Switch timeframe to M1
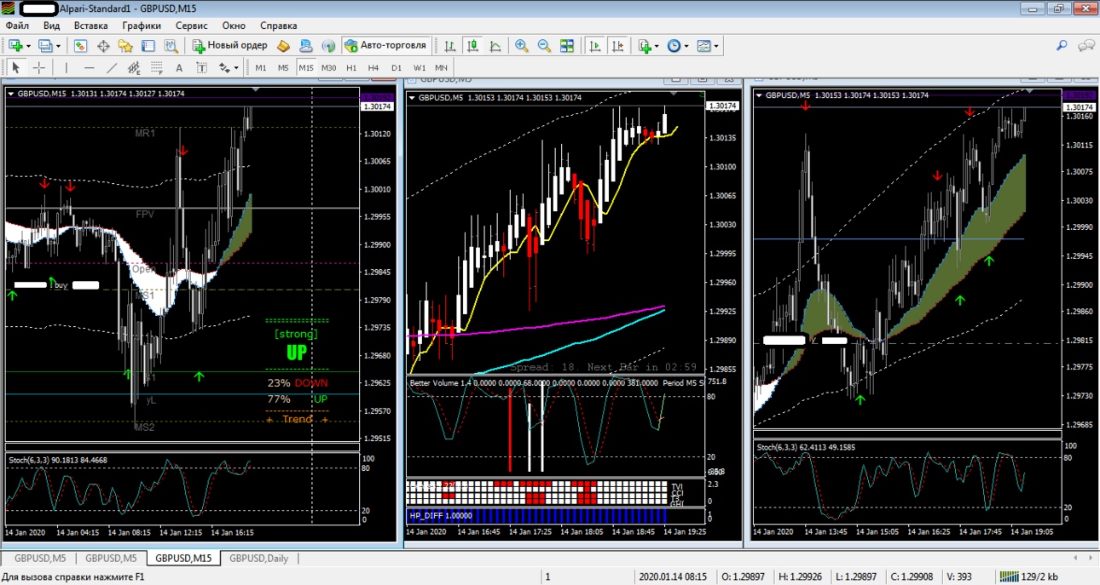 [x=261, y=67]
